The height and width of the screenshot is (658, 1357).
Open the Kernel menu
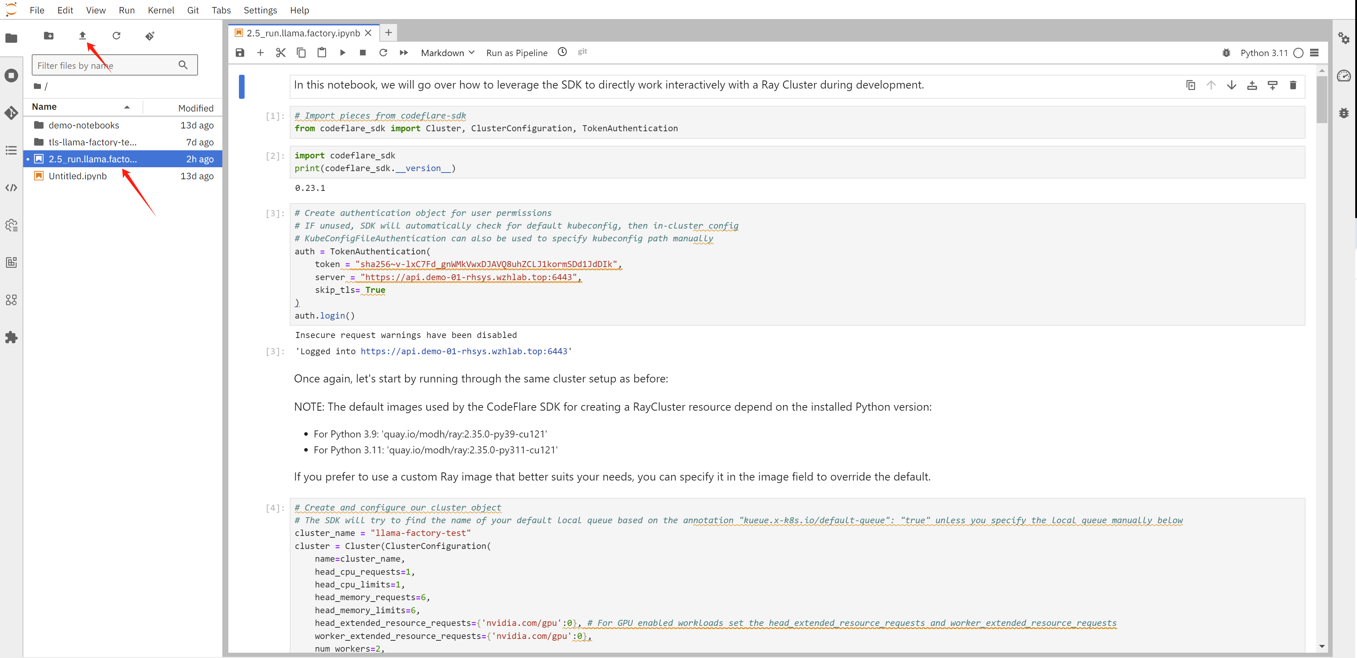[161, 10]
